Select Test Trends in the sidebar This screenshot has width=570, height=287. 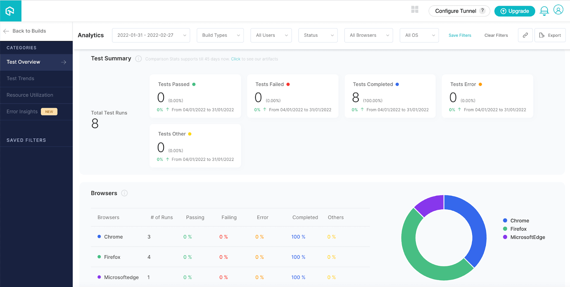coord(21,78)
